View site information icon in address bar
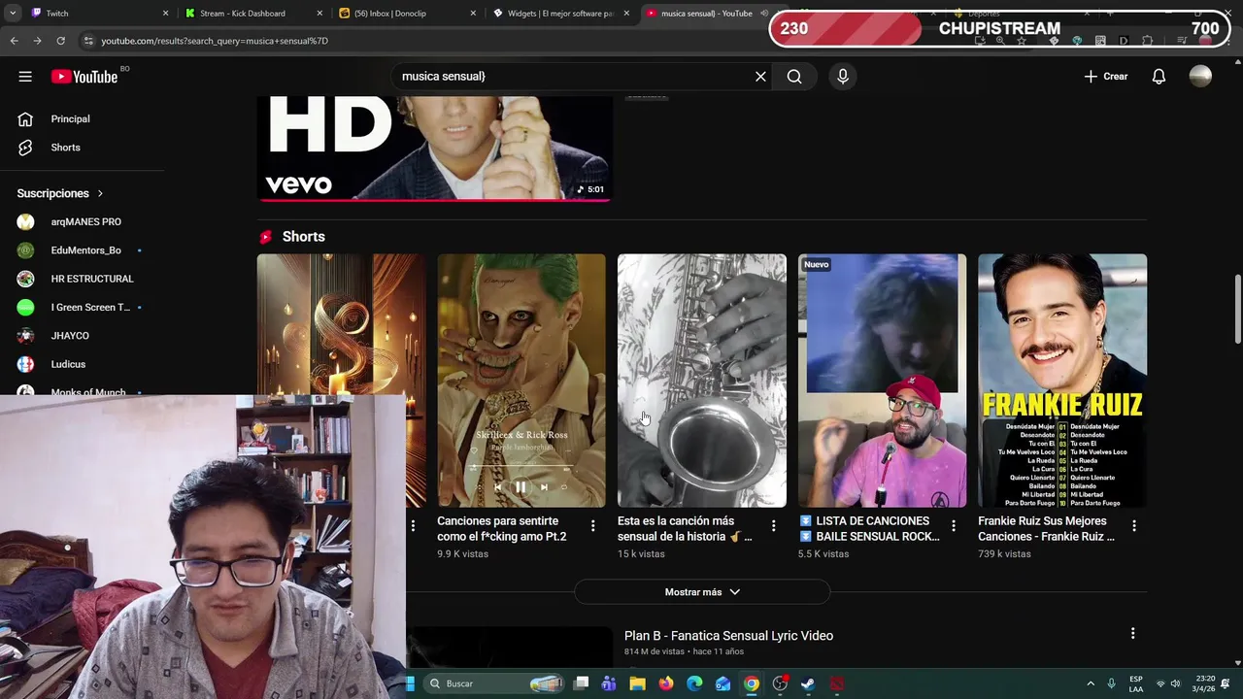 88,41
